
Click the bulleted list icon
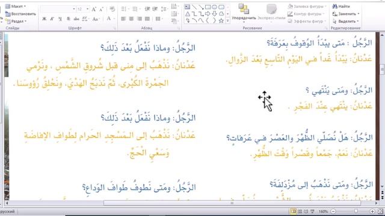pyautogui.click(x=125, y=10)
